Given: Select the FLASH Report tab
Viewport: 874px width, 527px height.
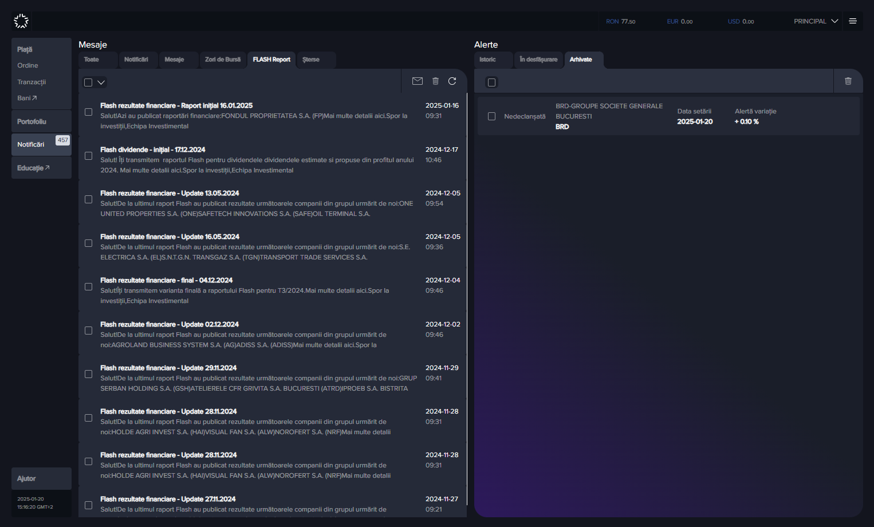Looking at the screenshot, I should pyautogui.click(x=271, y=60).
